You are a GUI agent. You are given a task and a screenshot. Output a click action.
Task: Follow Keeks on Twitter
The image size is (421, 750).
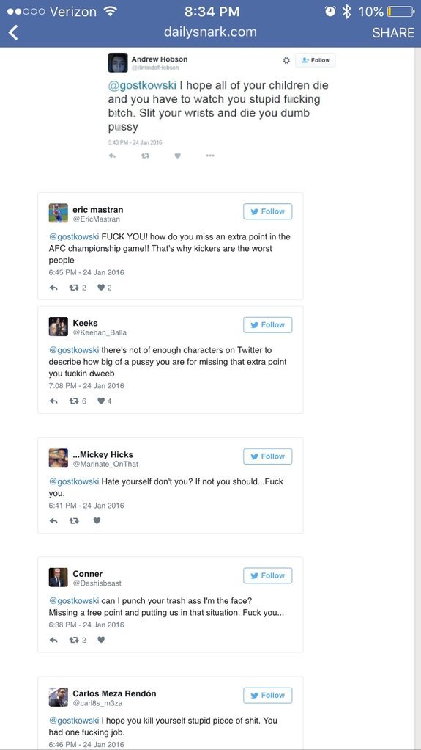click(268, 325)
